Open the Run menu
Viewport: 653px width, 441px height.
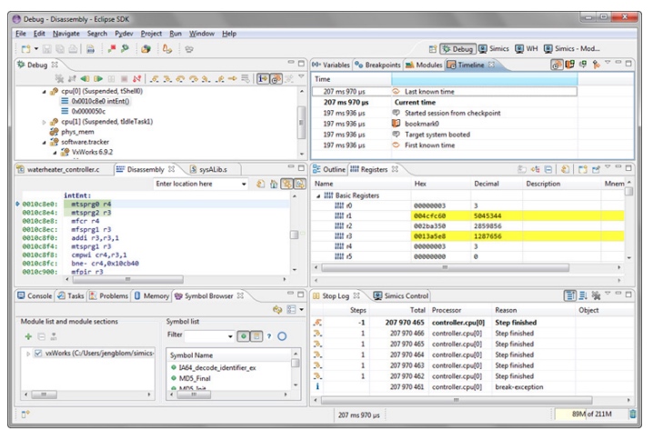(x=176, y=34)
